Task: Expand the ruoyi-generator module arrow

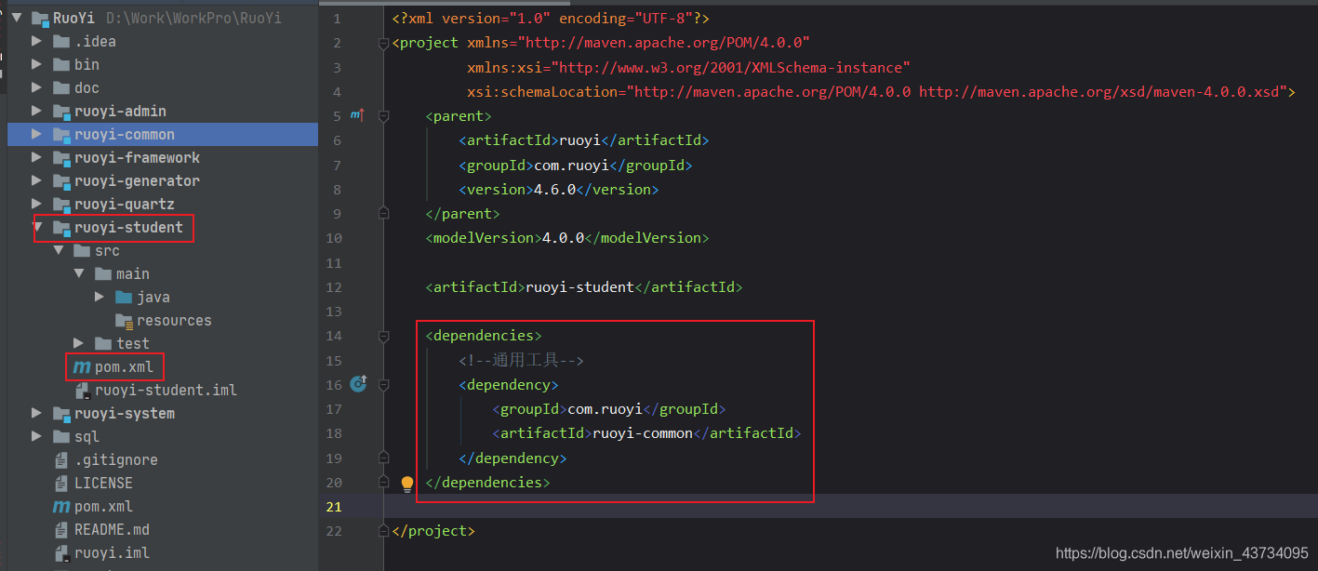Action: [x=37, y=180]
